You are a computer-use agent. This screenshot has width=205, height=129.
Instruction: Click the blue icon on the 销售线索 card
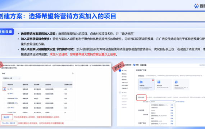pos(141,82)
